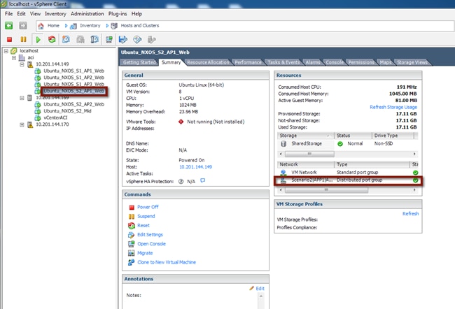Collapse the aci datacenter node
Image resolution: width=455 pixels, height=309 pixels.
point(14,58)
